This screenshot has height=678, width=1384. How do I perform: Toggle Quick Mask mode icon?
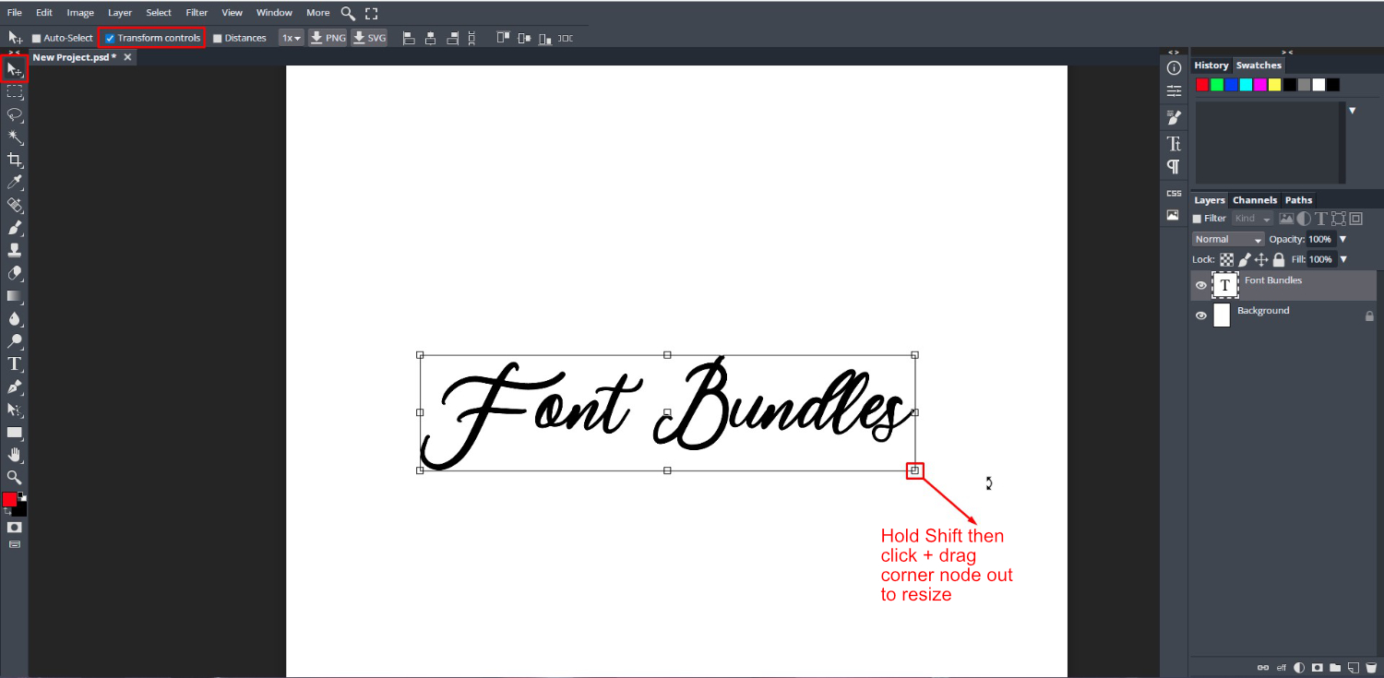point(15,527)
